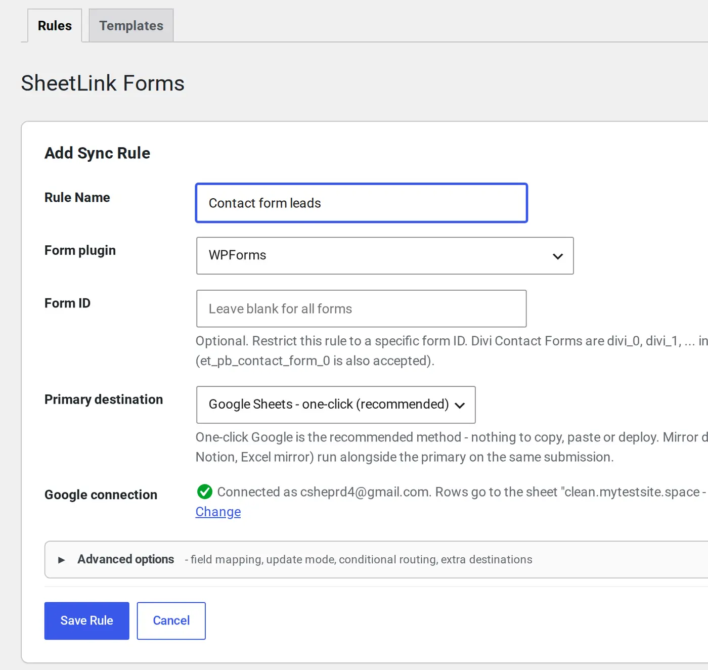This screenshot has height=670, width=708.
Task: Click the Cancel button
Action: click(171, 620)
